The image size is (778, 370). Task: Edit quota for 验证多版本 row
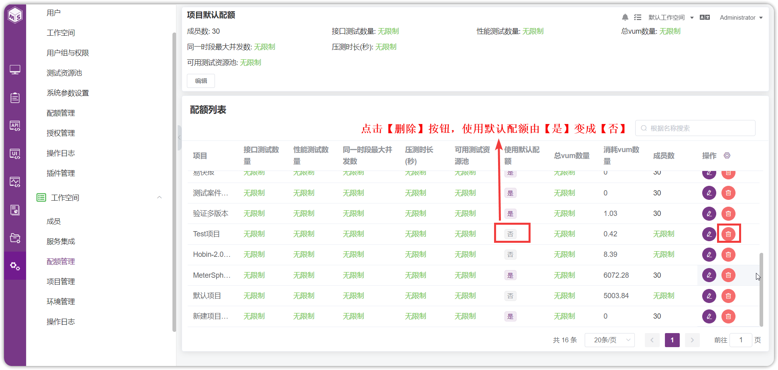709,213
